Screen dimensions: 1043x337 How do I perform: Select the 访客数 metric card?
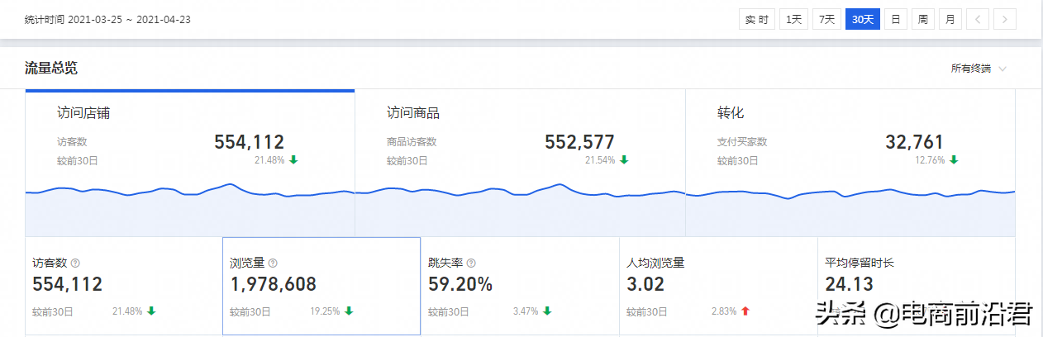point(124,287)
